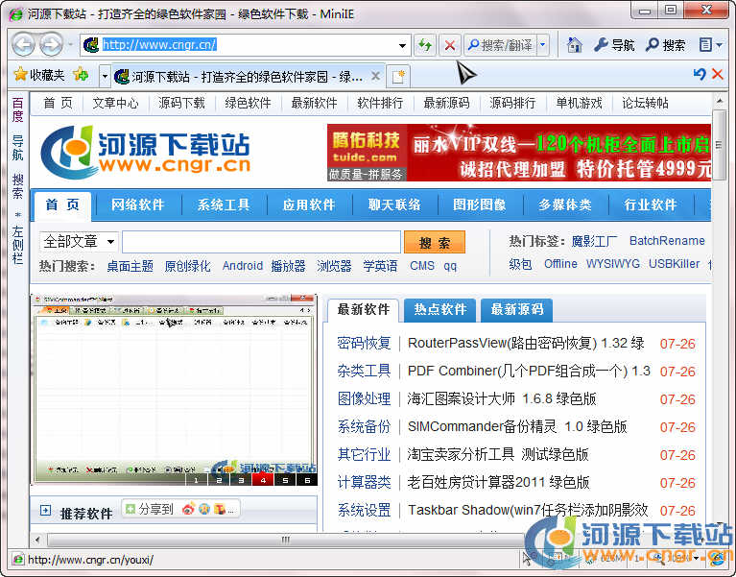Screen dimensions: 736x577
Task: Select the 多媒体类 category tab
Action: click(565, 204)
